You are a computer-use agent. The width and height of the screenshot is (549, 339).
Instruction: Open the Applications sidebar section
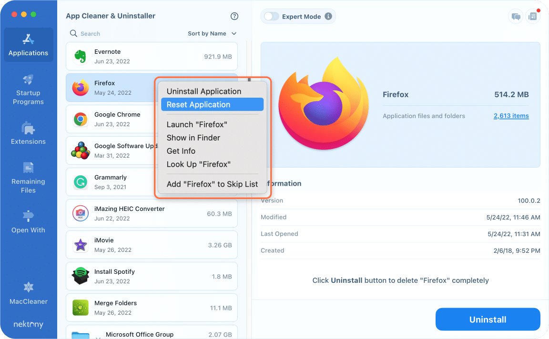point(29,45)
